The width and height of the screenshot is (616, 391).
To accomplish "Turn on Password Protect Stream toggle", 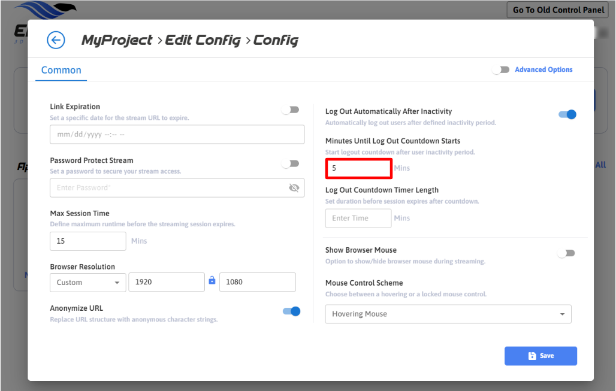I will (291, 163).
